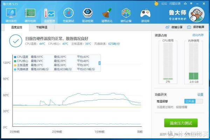Click the blue CPU温度 legend swatch
Screen dimensions: 210x140
pos(15,57)
